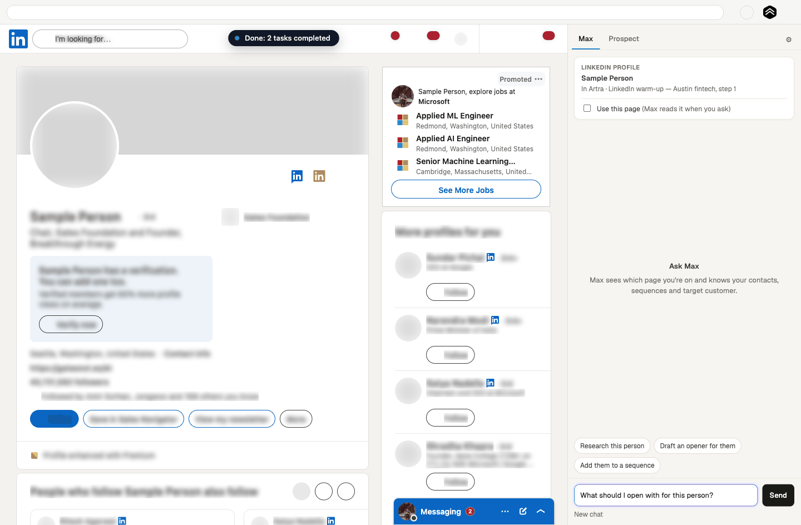Screen dimensions: 801x525
Task: Open the Promoted ad options menu
Action: pos(538,79)
